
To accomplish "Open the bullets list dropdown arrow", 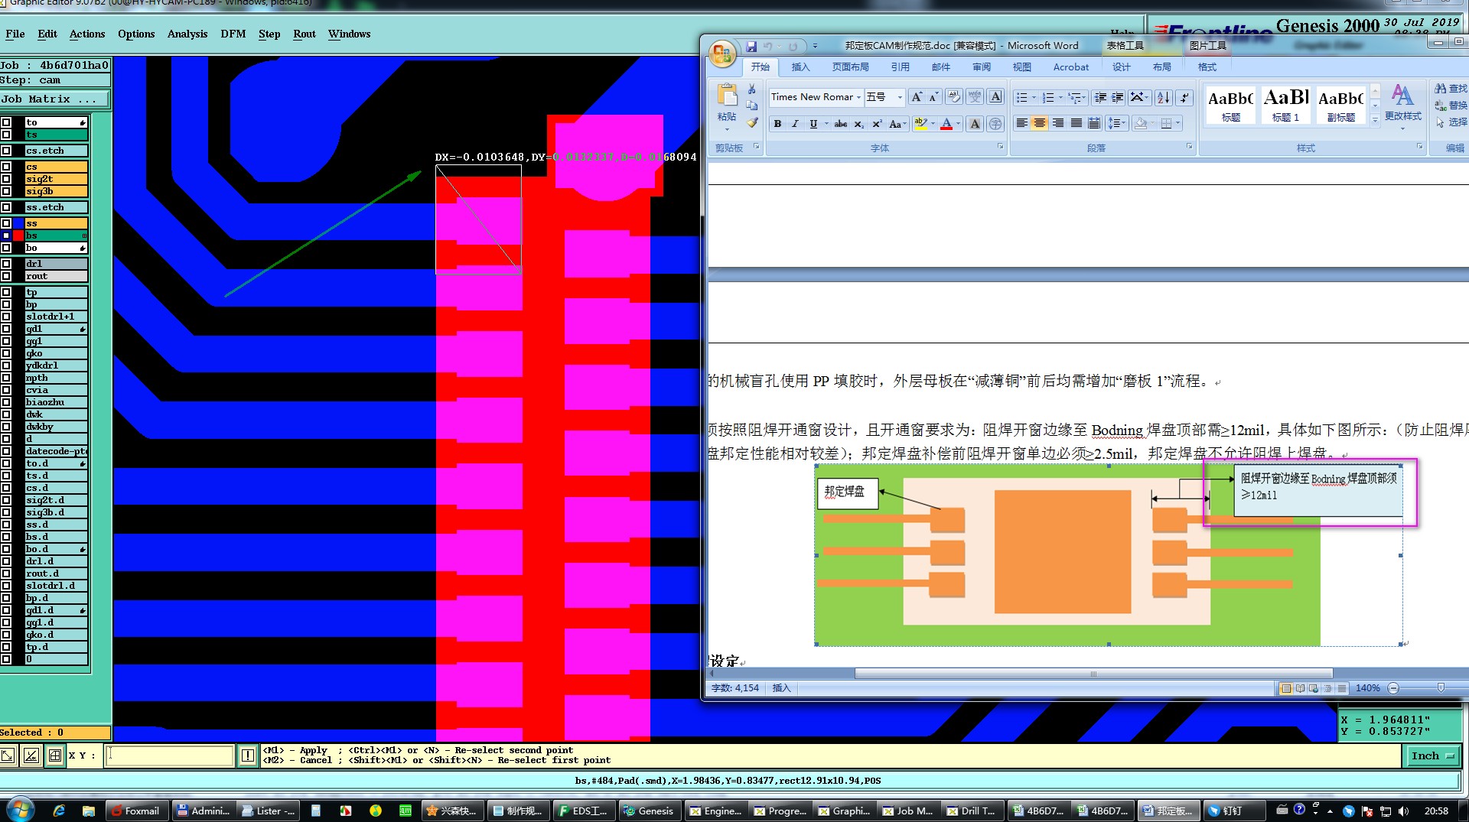I will 1034,97.
